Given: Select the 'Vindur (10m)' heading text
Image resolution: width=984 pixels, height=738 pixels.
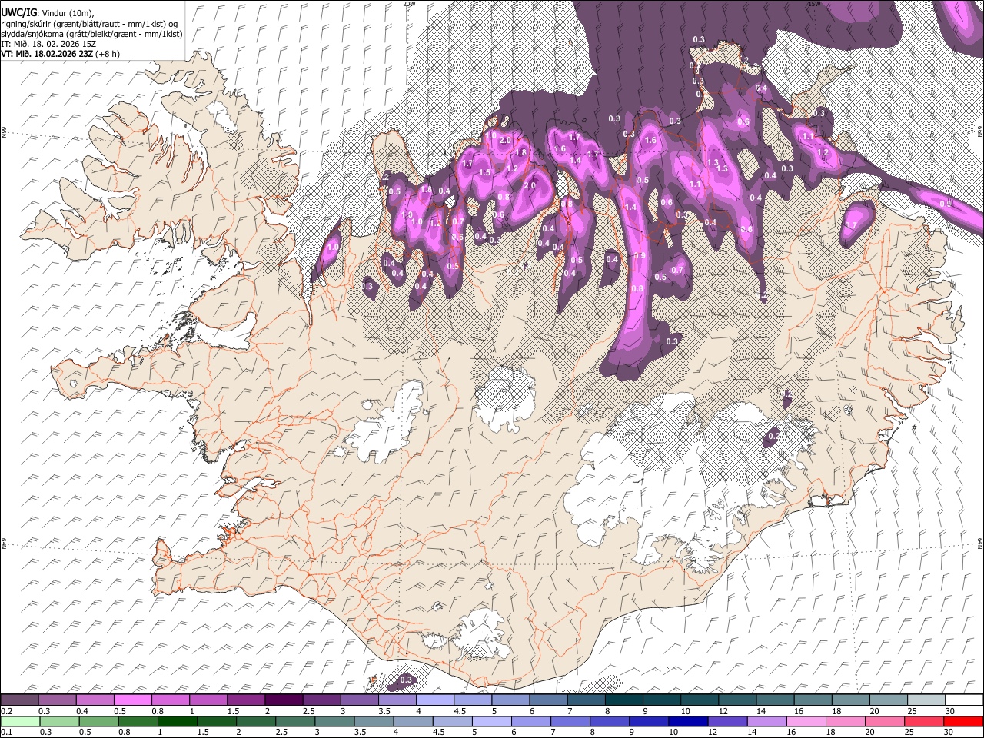Looking at the screenshot, I should 67,13.
